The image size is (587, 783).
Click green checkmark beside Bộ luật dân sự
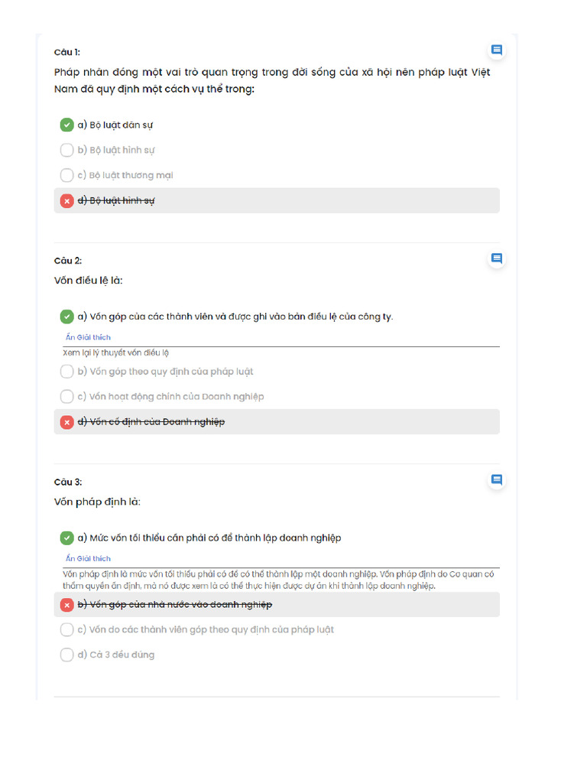tap(66, 125)
